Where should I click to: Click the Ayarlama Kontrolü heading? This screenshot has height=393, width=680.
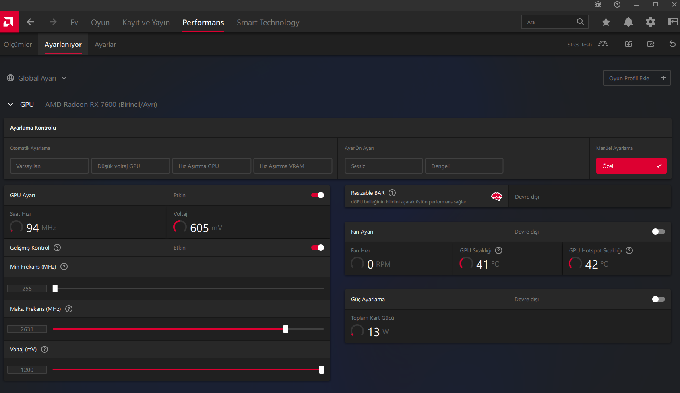pyautogui.click(x=33, y=128)
